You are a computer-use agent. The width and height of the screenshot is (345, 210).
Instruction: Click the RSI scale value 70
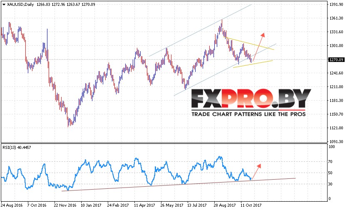pyautogui.click(x=330, y=162)
